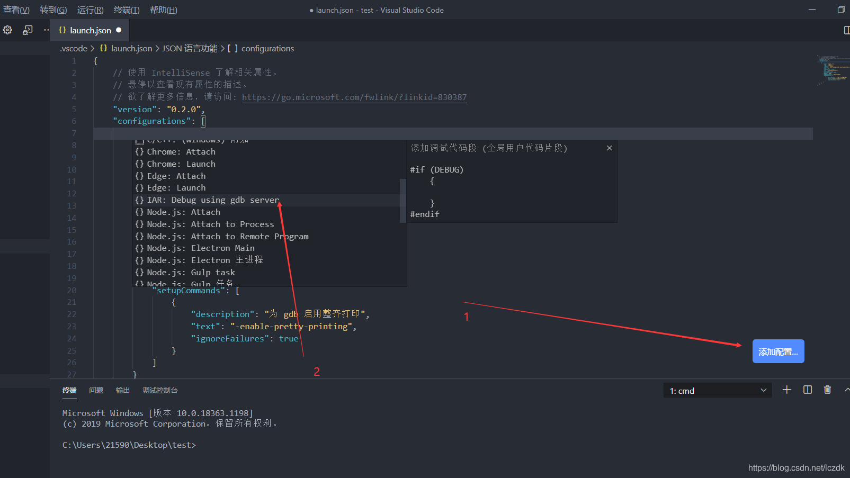The height and width of the screenshot is (478, 850).
Task: Click the launch.json tab file icon
Action: pos(62,30)
